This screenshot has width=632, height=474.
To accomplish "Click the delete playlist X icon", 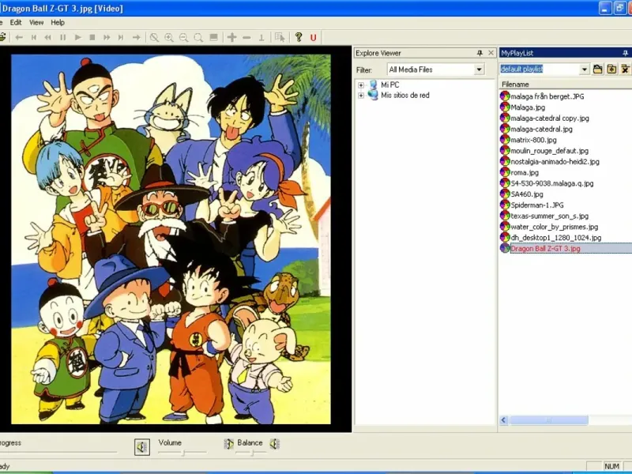I will click(x=625, y=70).
